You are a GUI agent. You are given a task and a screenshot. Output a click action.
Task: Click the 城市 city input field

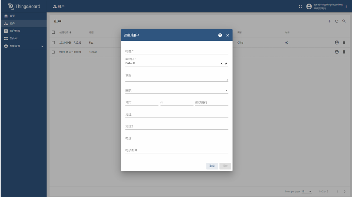(x=142, y=102)
